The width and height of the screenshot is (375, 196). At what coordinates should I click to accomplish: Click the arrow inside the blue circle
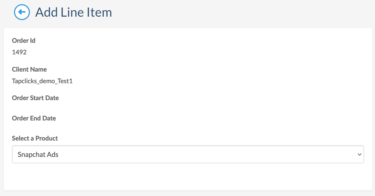coord(22,12)
